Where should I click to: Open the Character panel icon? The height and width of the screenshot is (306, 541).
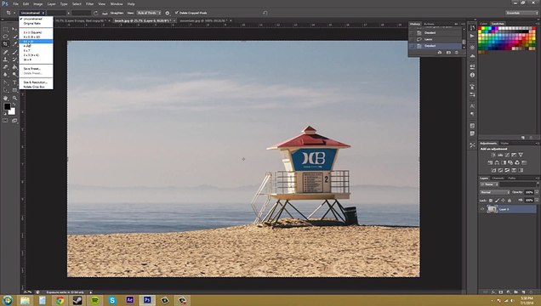coord(472,106)
